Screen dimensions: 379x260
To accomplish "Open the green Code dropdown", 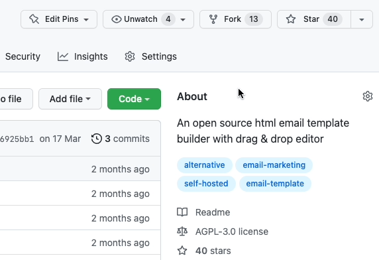I will 134,99.
